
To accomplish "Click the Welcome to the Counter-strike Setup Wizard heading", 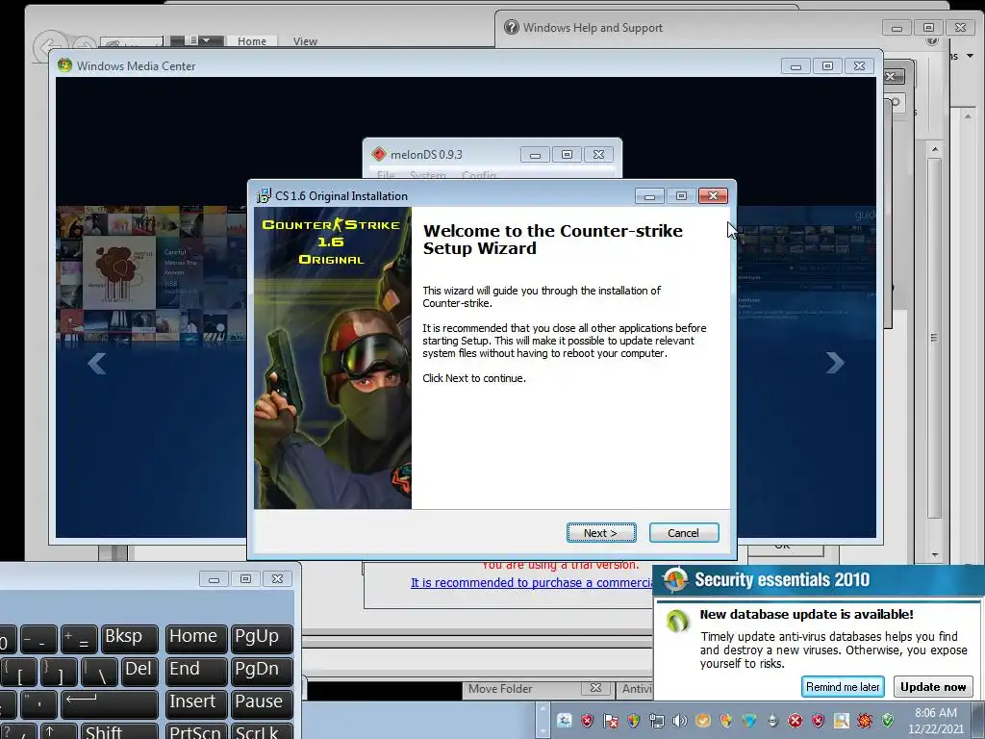I will [553, 240].
